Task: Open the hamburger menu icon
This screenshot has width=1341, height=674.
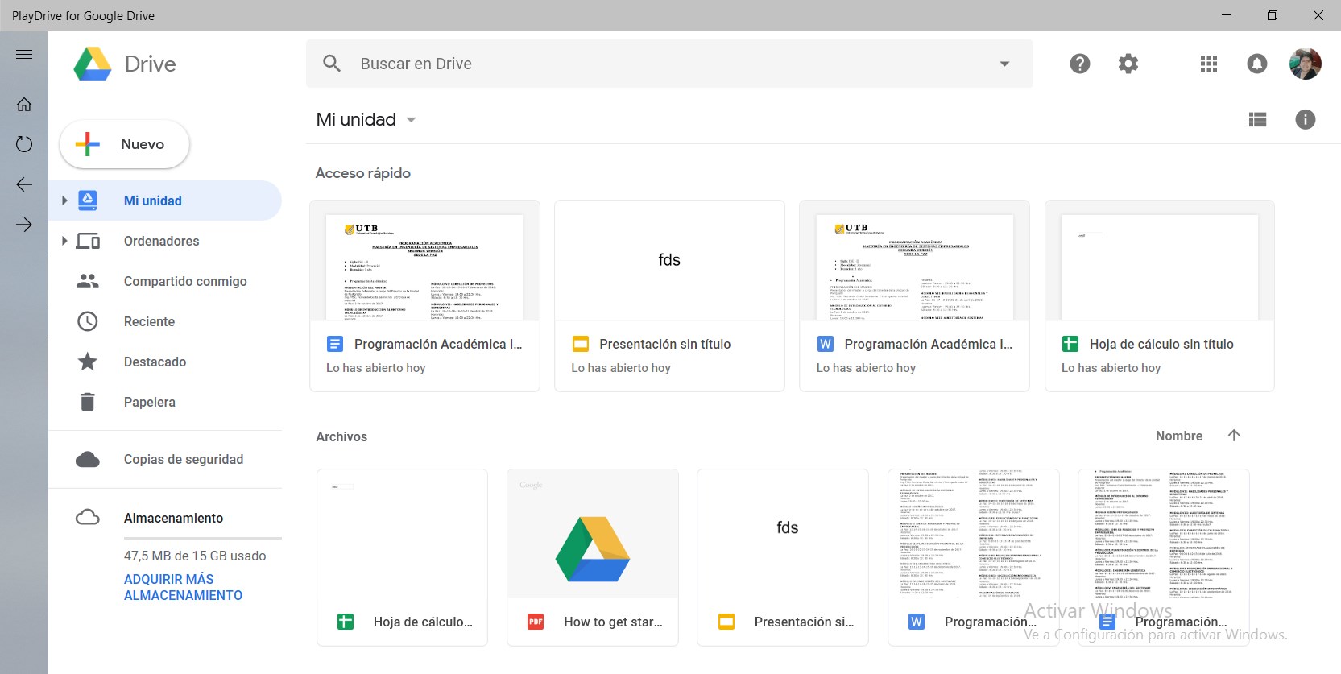Action: point(24,55)
